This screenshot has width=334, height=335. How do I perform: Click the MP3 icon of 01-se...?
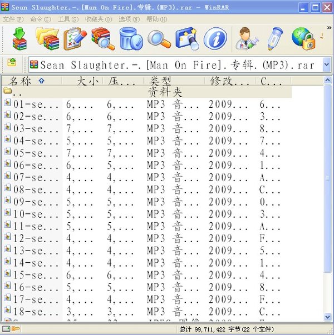tap(7, 102)
